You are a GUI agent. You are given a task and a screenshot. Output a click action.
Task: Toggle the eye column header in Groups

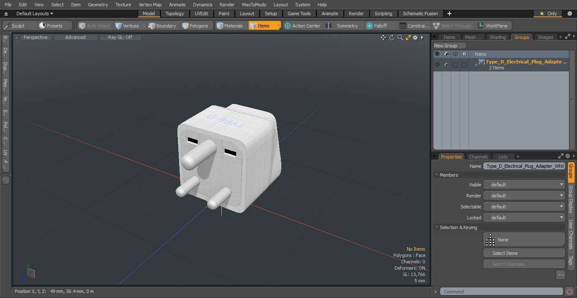(x=437, y=54)
